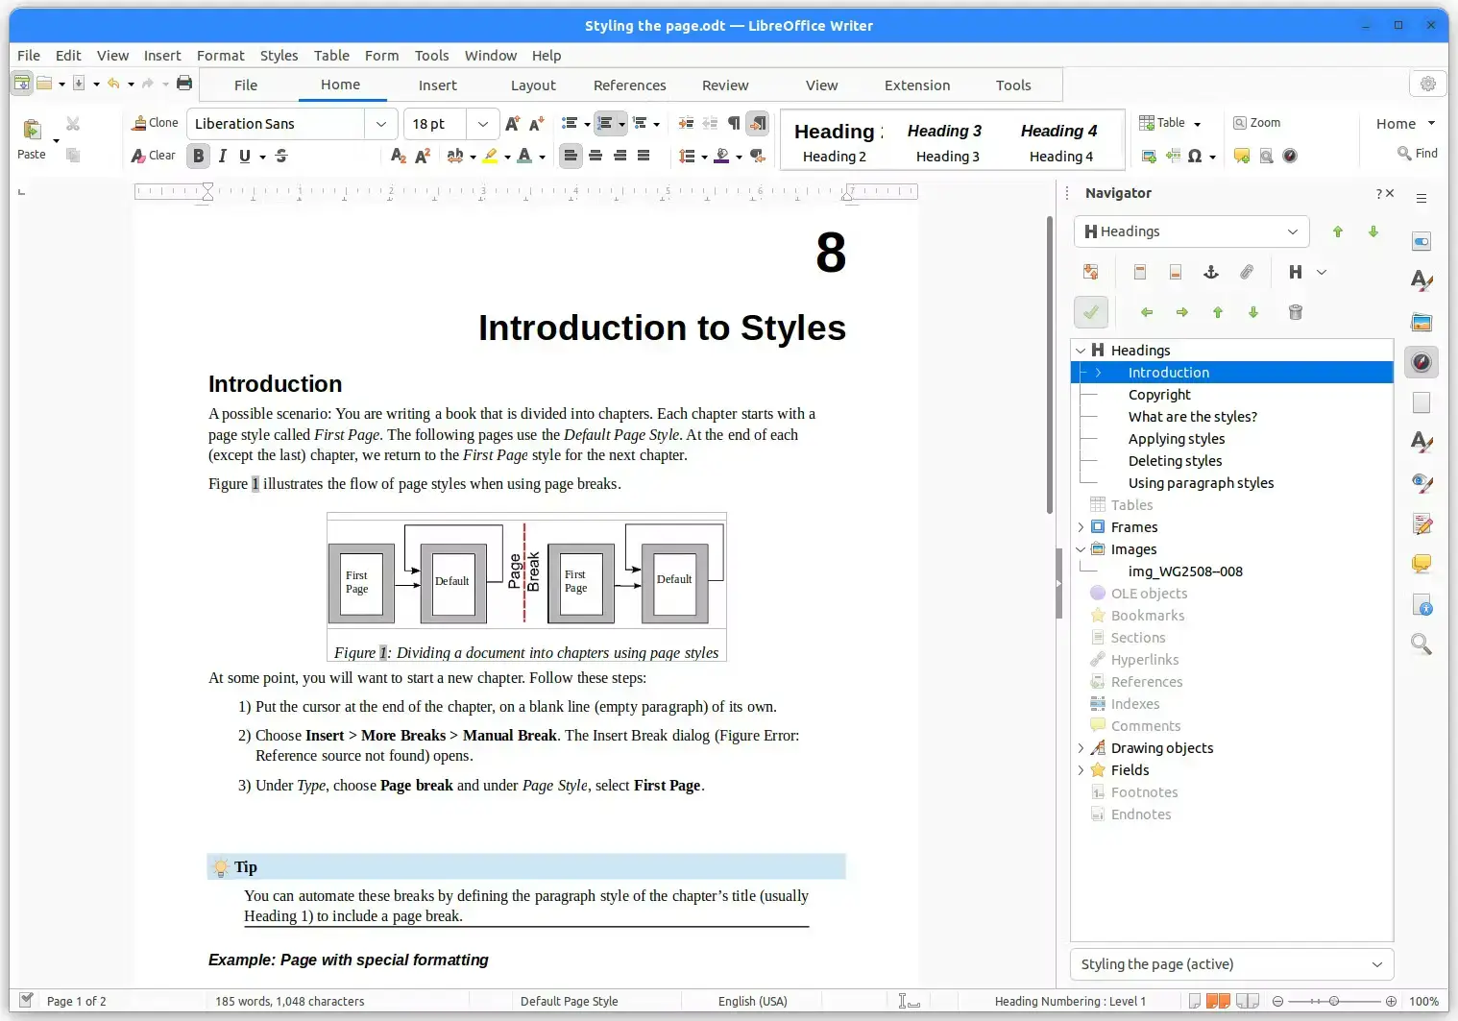Screen dimensions: 1458x1021
Task: Open the font size dropdown showing 18 pt
Action: (483, 124)
